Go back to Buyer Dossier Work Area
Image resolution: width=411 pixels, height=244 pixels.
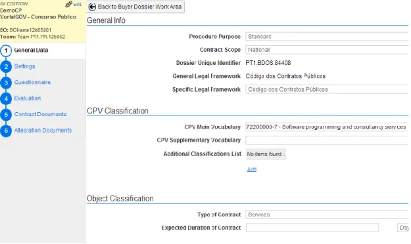point(135,7)
